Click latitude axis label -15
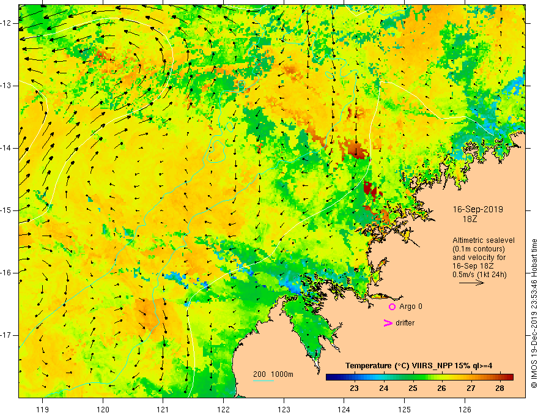The image size is (538, 416). [7, 210]
